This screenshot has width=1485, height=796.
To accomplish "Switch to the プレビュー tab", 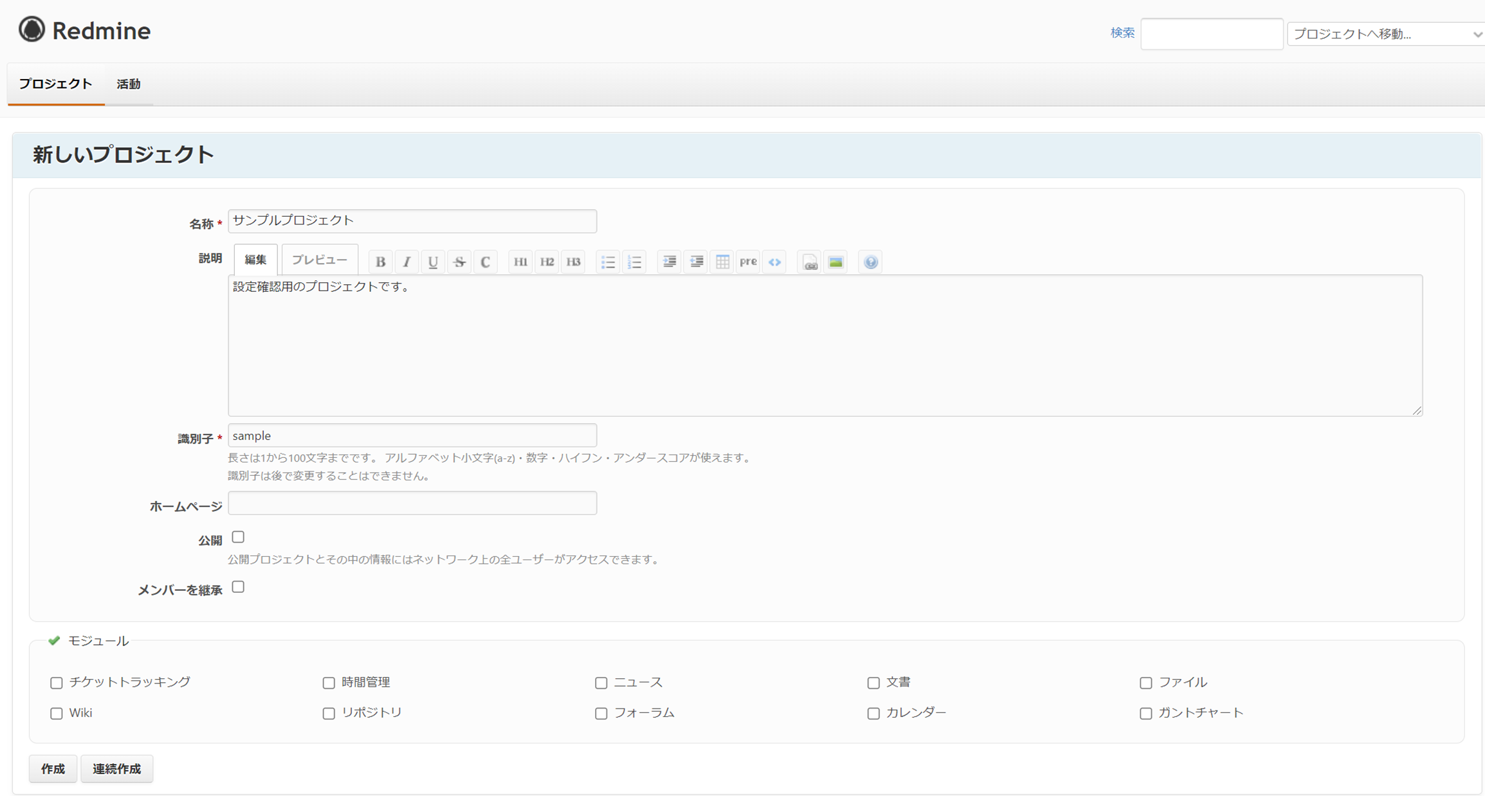I will coord(319,260).
